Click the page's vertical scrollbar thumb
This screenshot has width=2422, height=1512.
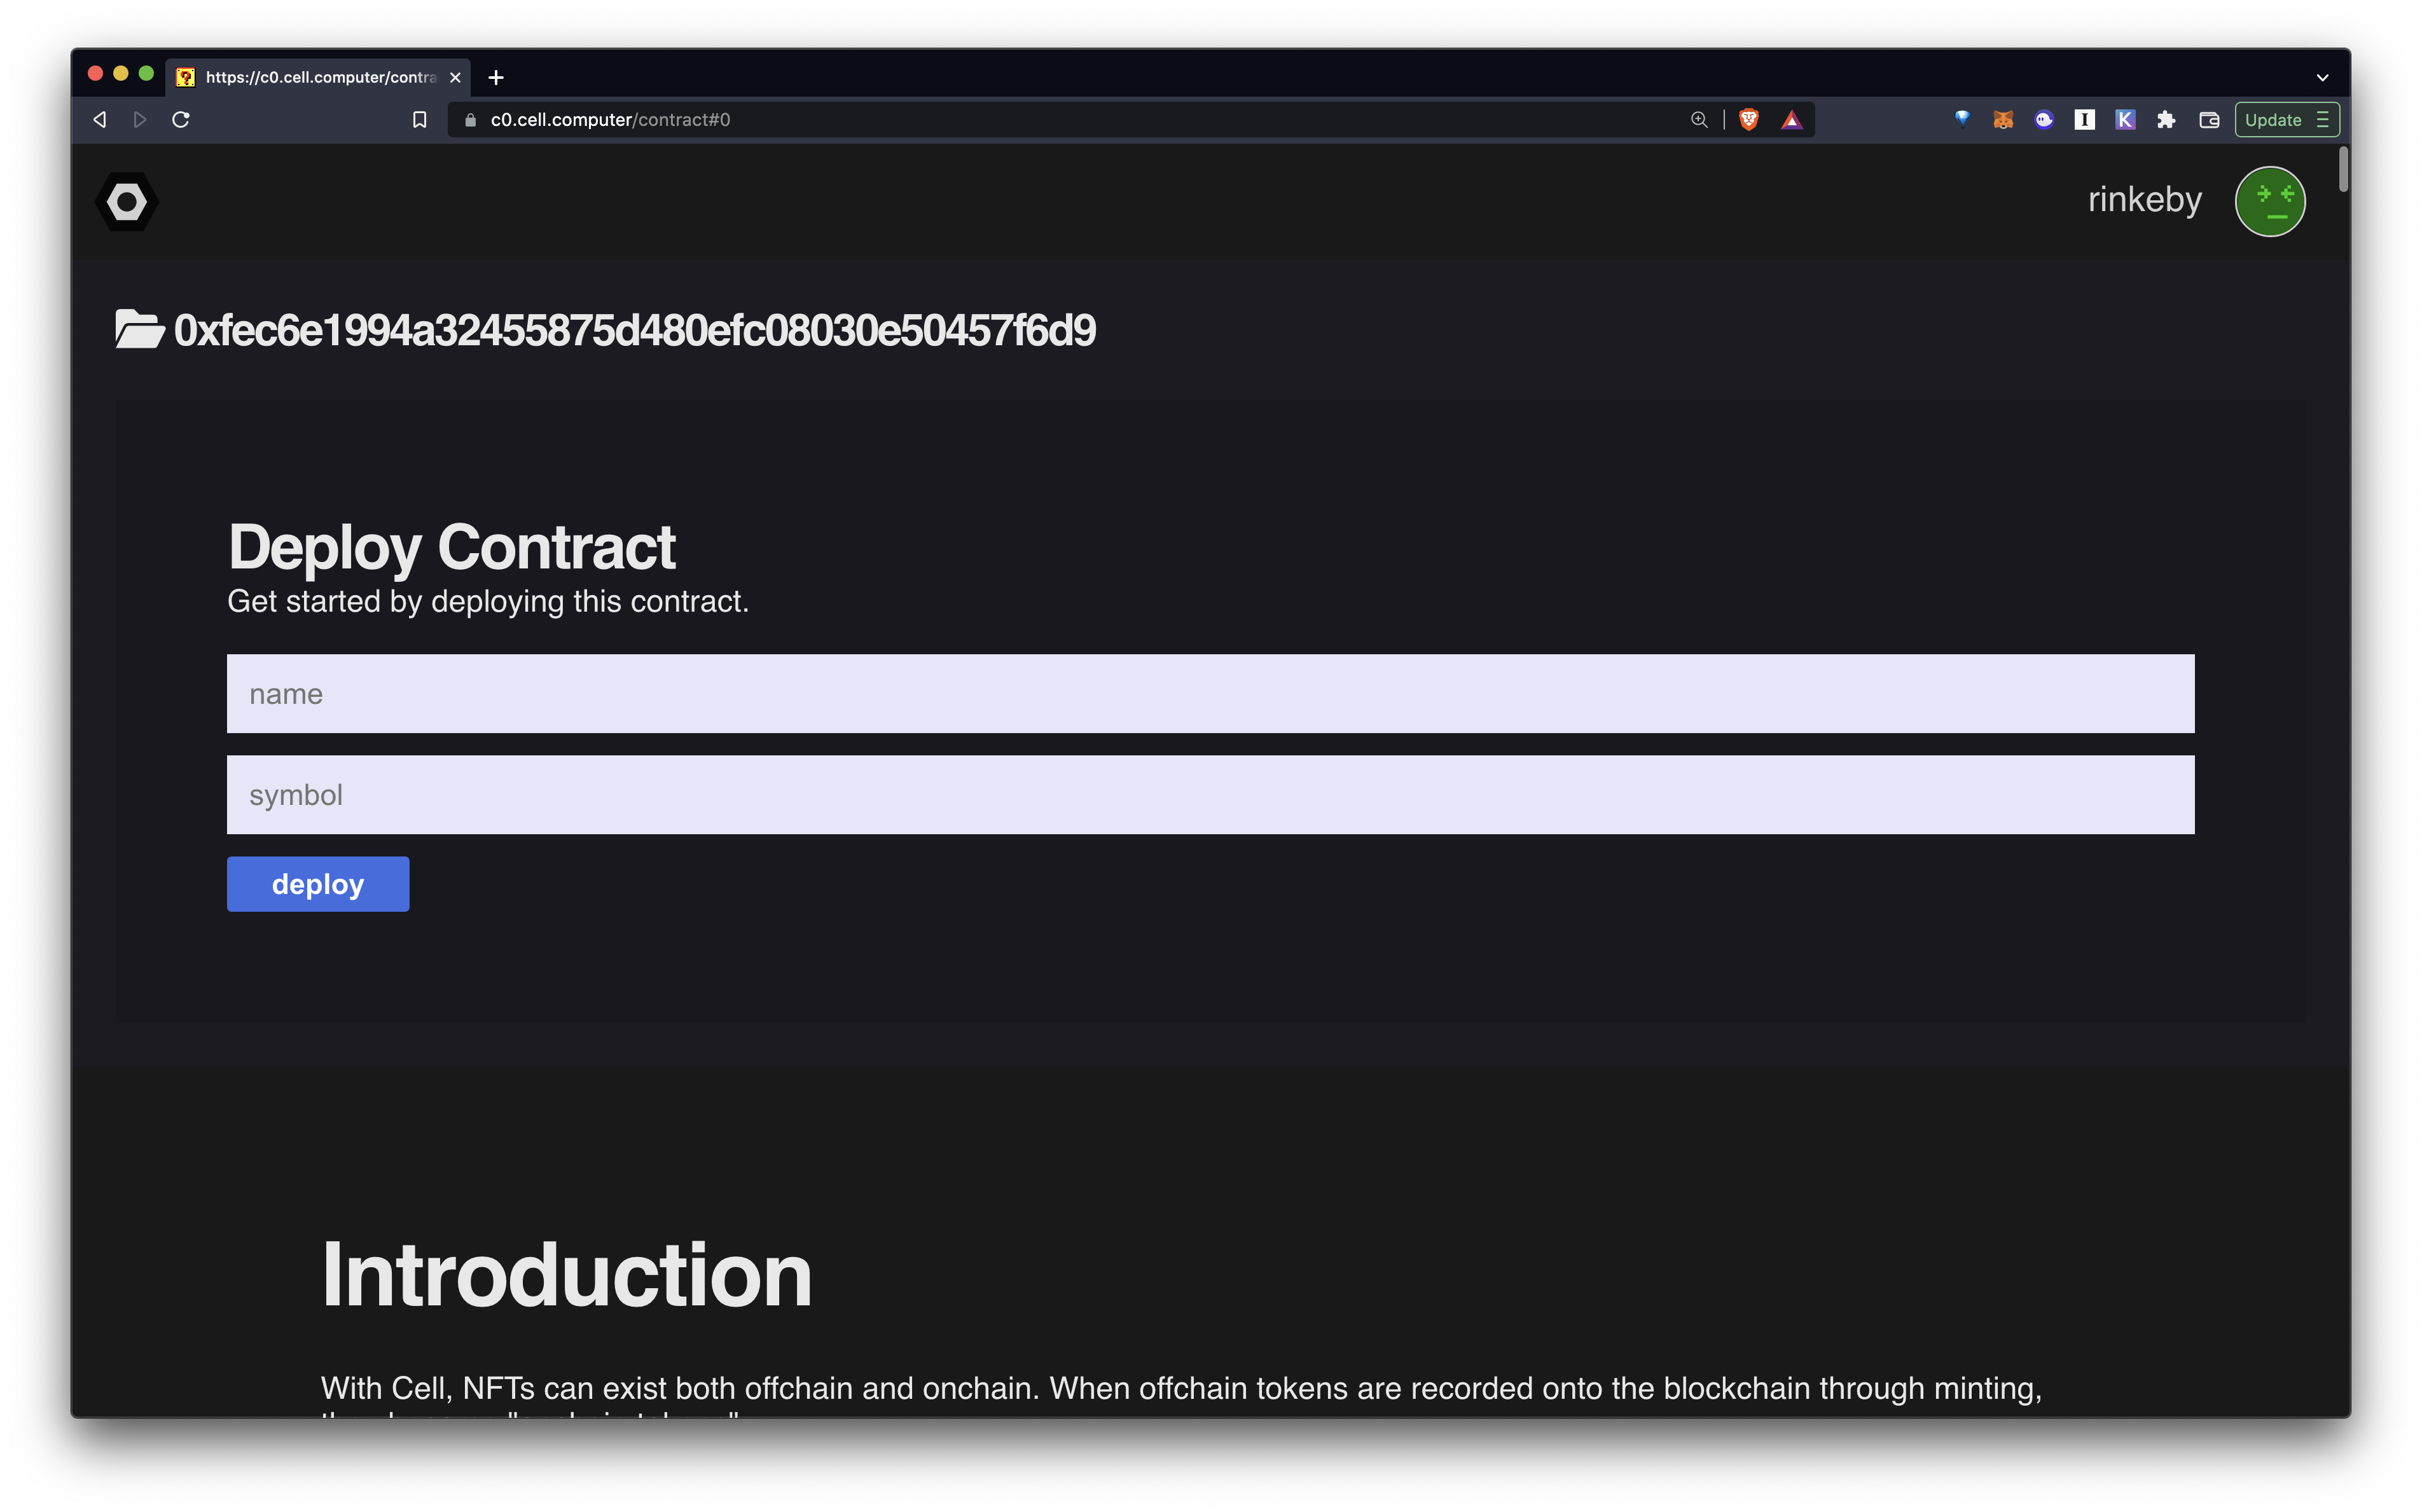point(2342,170)
